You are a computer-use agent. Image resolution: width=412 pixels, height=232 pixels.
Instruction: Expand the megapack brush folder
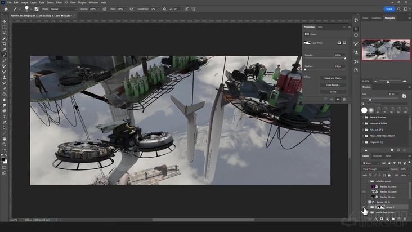click(363, 142)
